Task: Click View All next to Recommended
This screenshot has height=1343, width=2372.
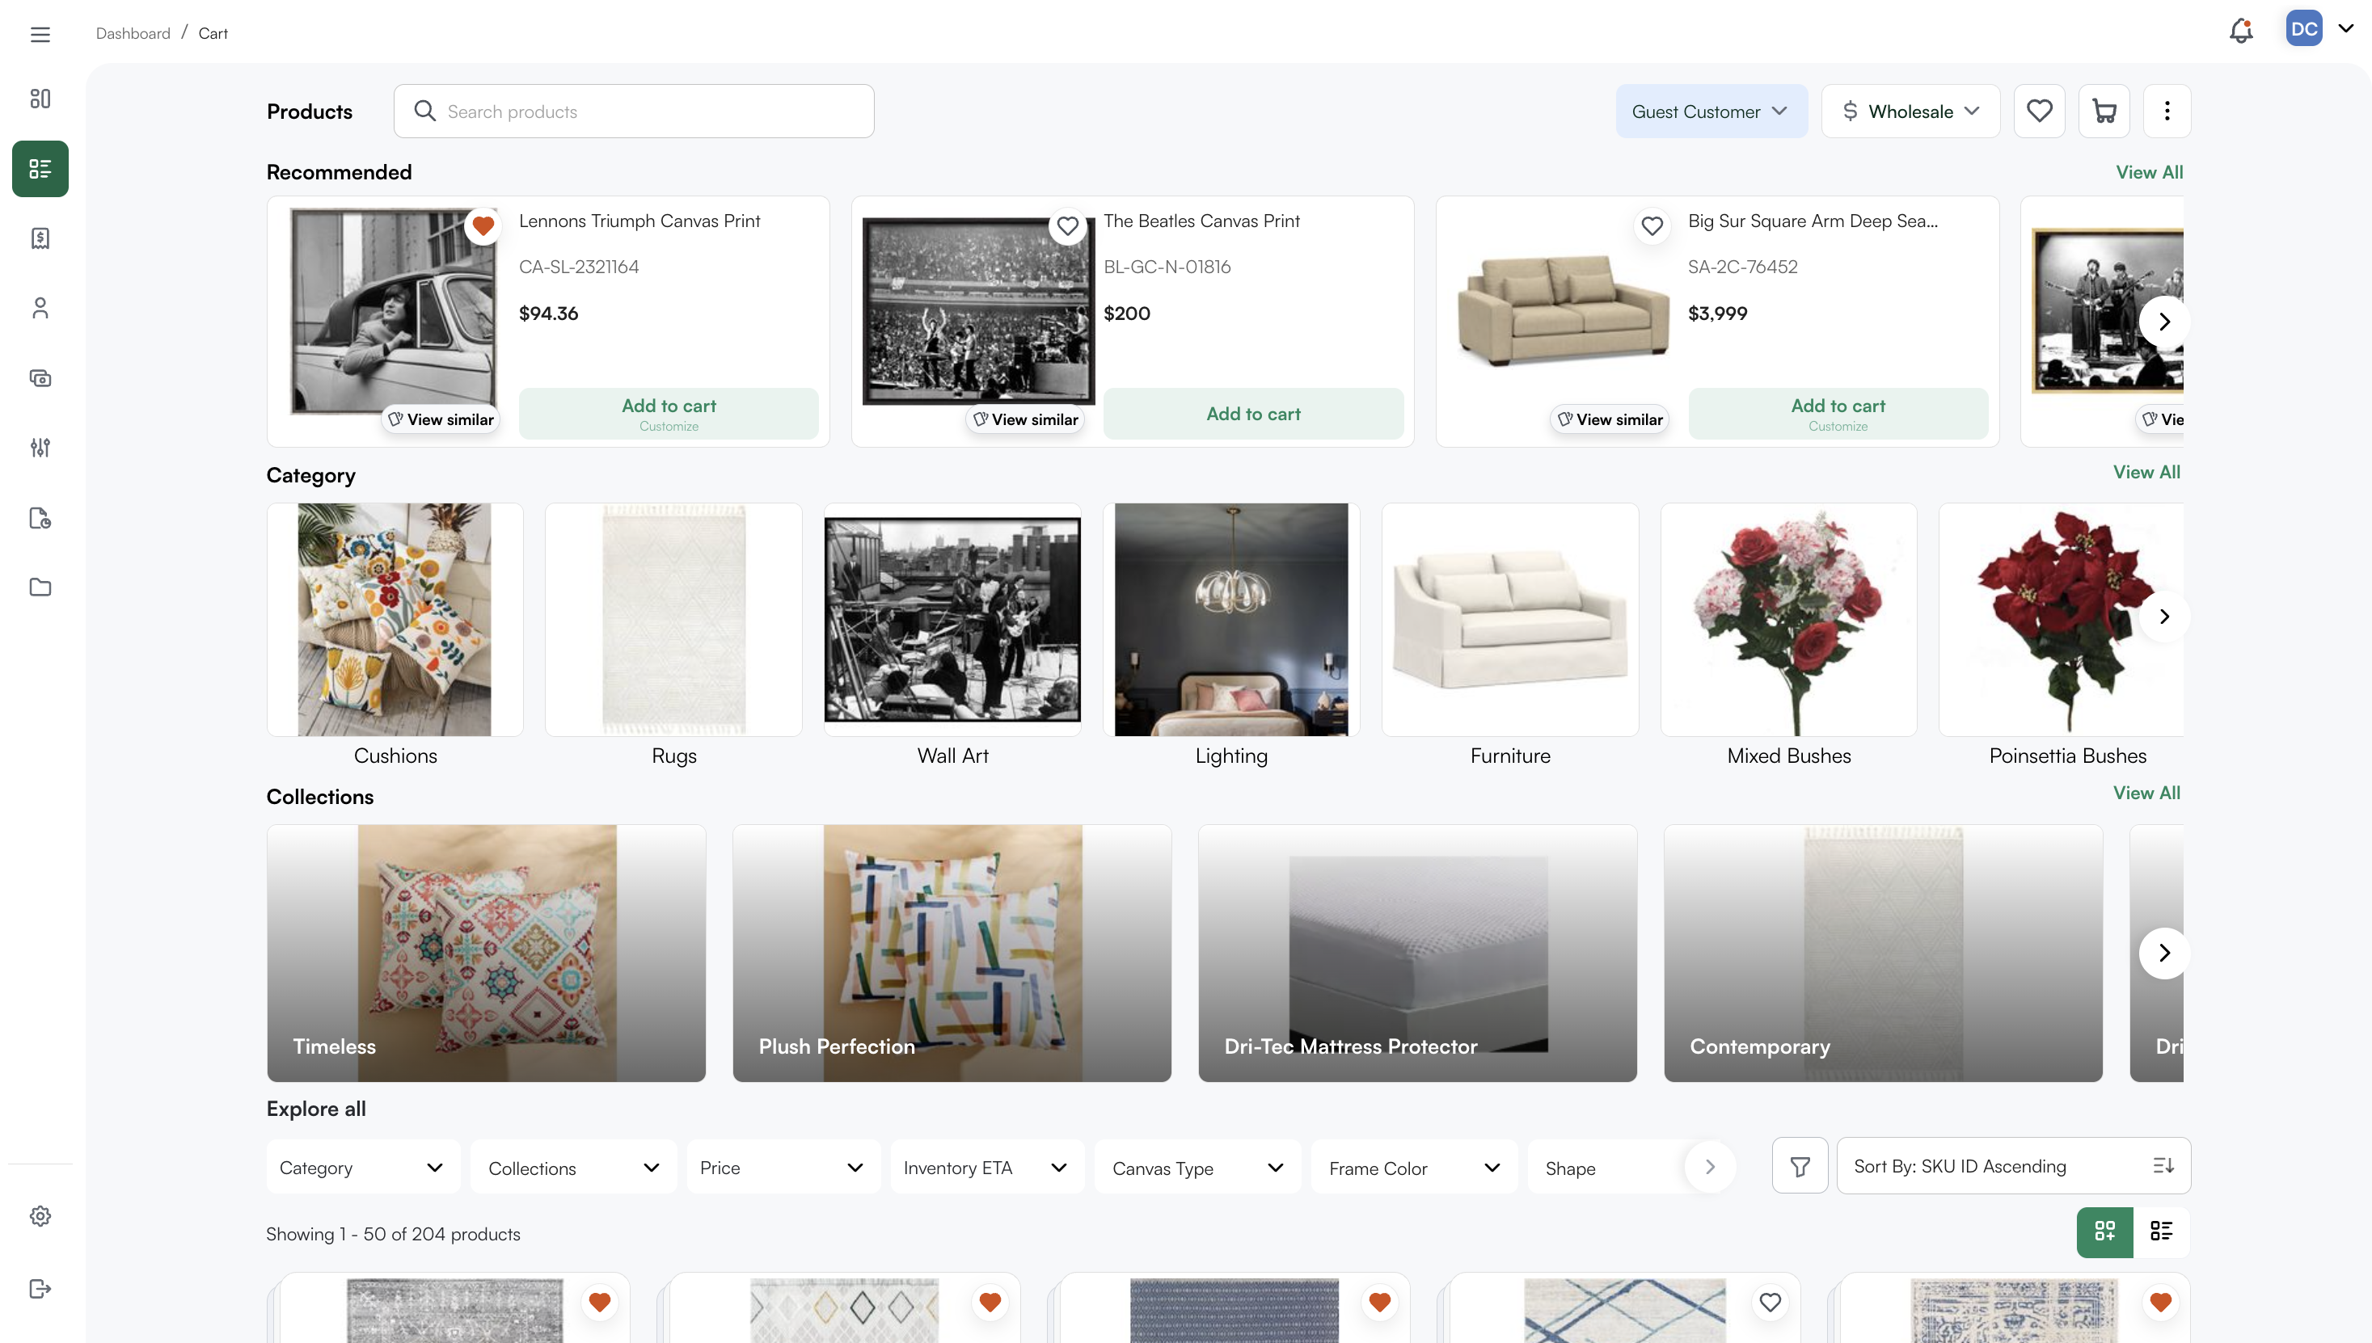Action: pos(2149,171)
